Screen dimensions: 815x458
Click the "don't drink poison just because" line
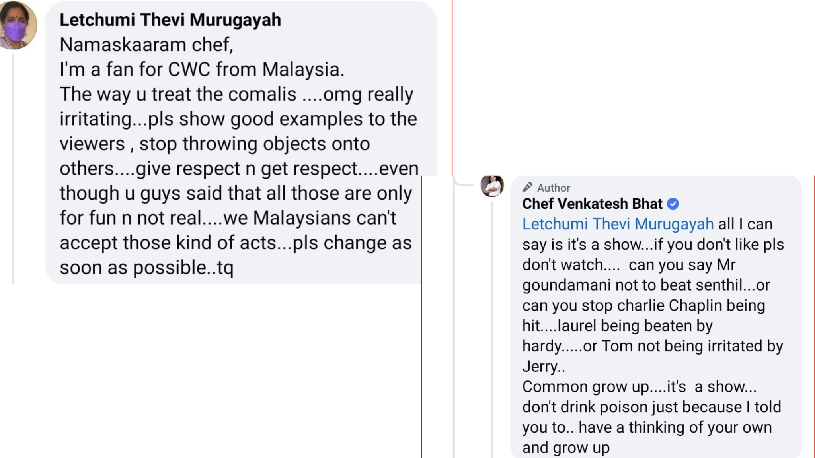(x=652, y=407)
